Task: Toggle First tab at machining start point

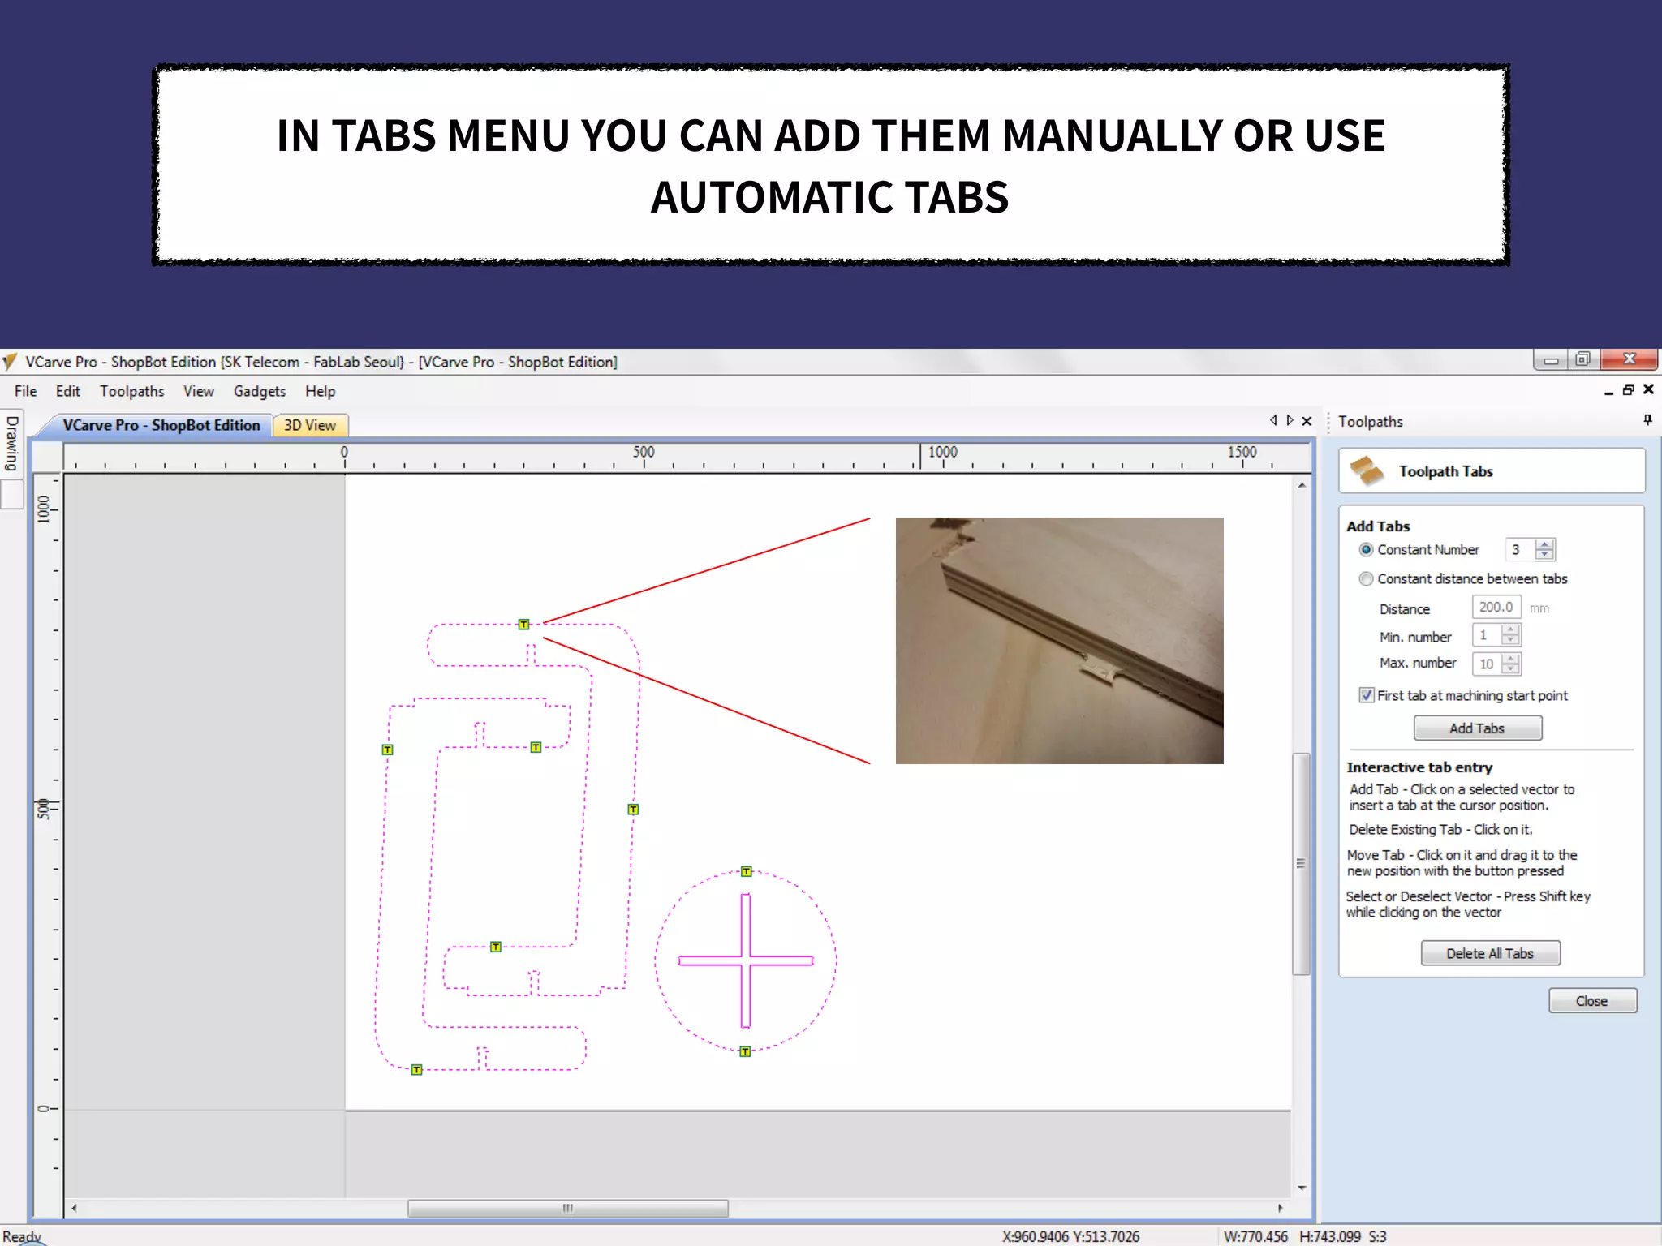Action: [x=1367, y=695]
